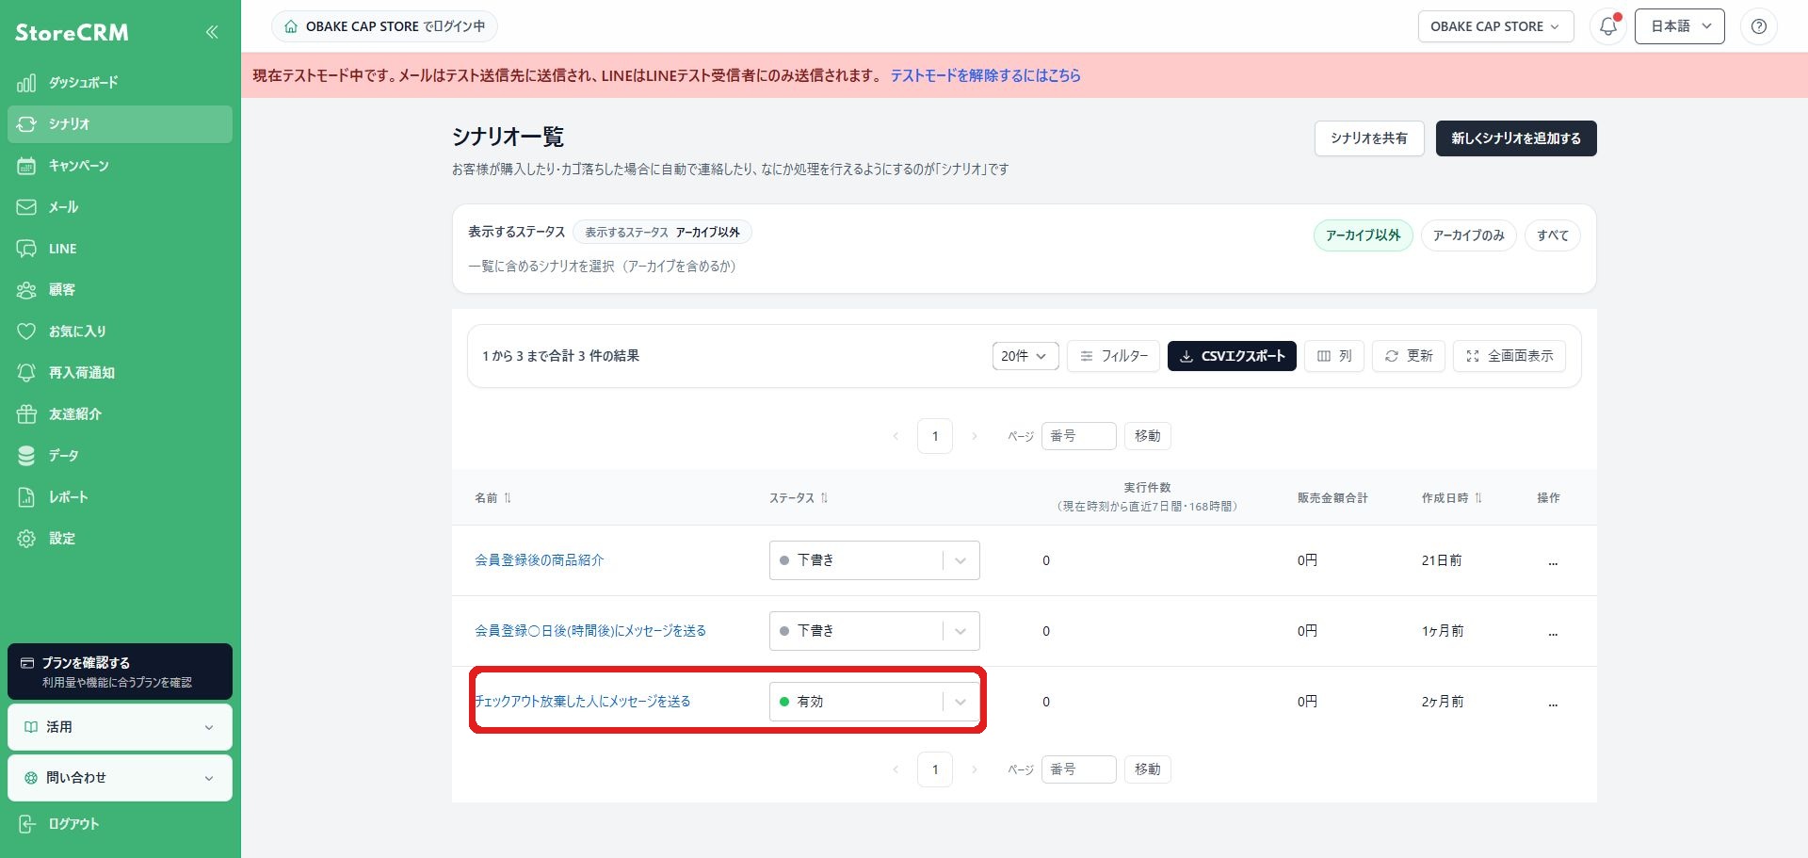Click シナリオを共有 button

1368,138
